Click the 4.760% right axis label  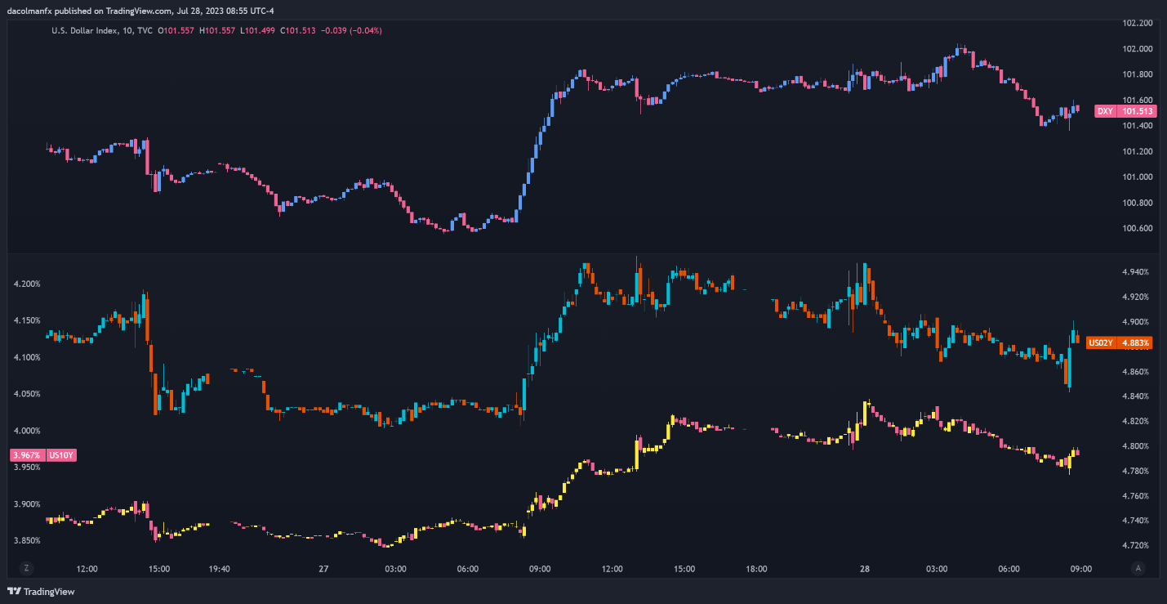point(1136,495)
